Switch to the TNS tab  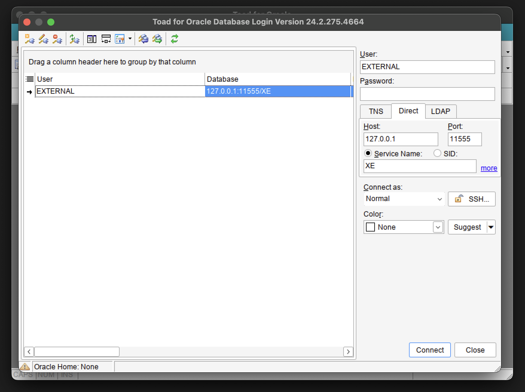pyautogui.click(x=376, y=111)
